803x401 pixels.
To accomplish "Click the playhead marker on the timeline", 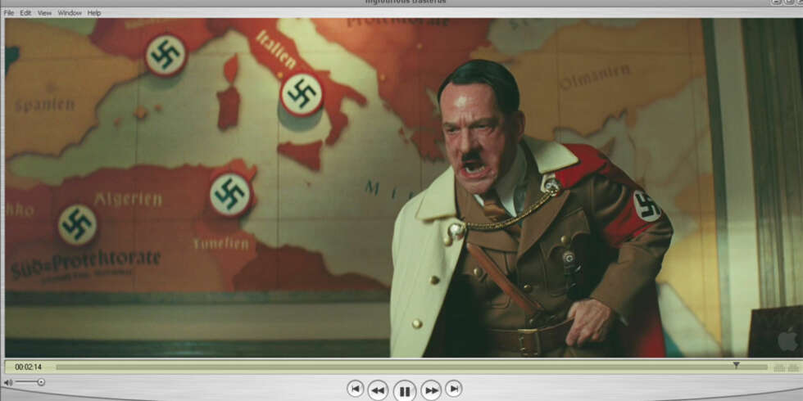I will click(736, 365).
